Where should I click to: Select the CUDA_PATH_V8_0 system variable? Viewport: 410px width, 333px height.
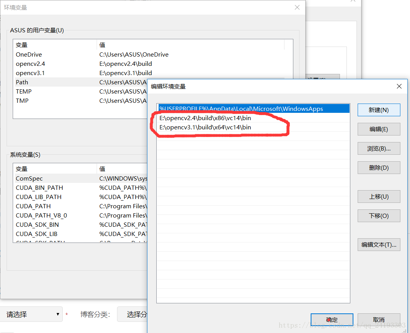pyautogui.click(x=81, y=215)
